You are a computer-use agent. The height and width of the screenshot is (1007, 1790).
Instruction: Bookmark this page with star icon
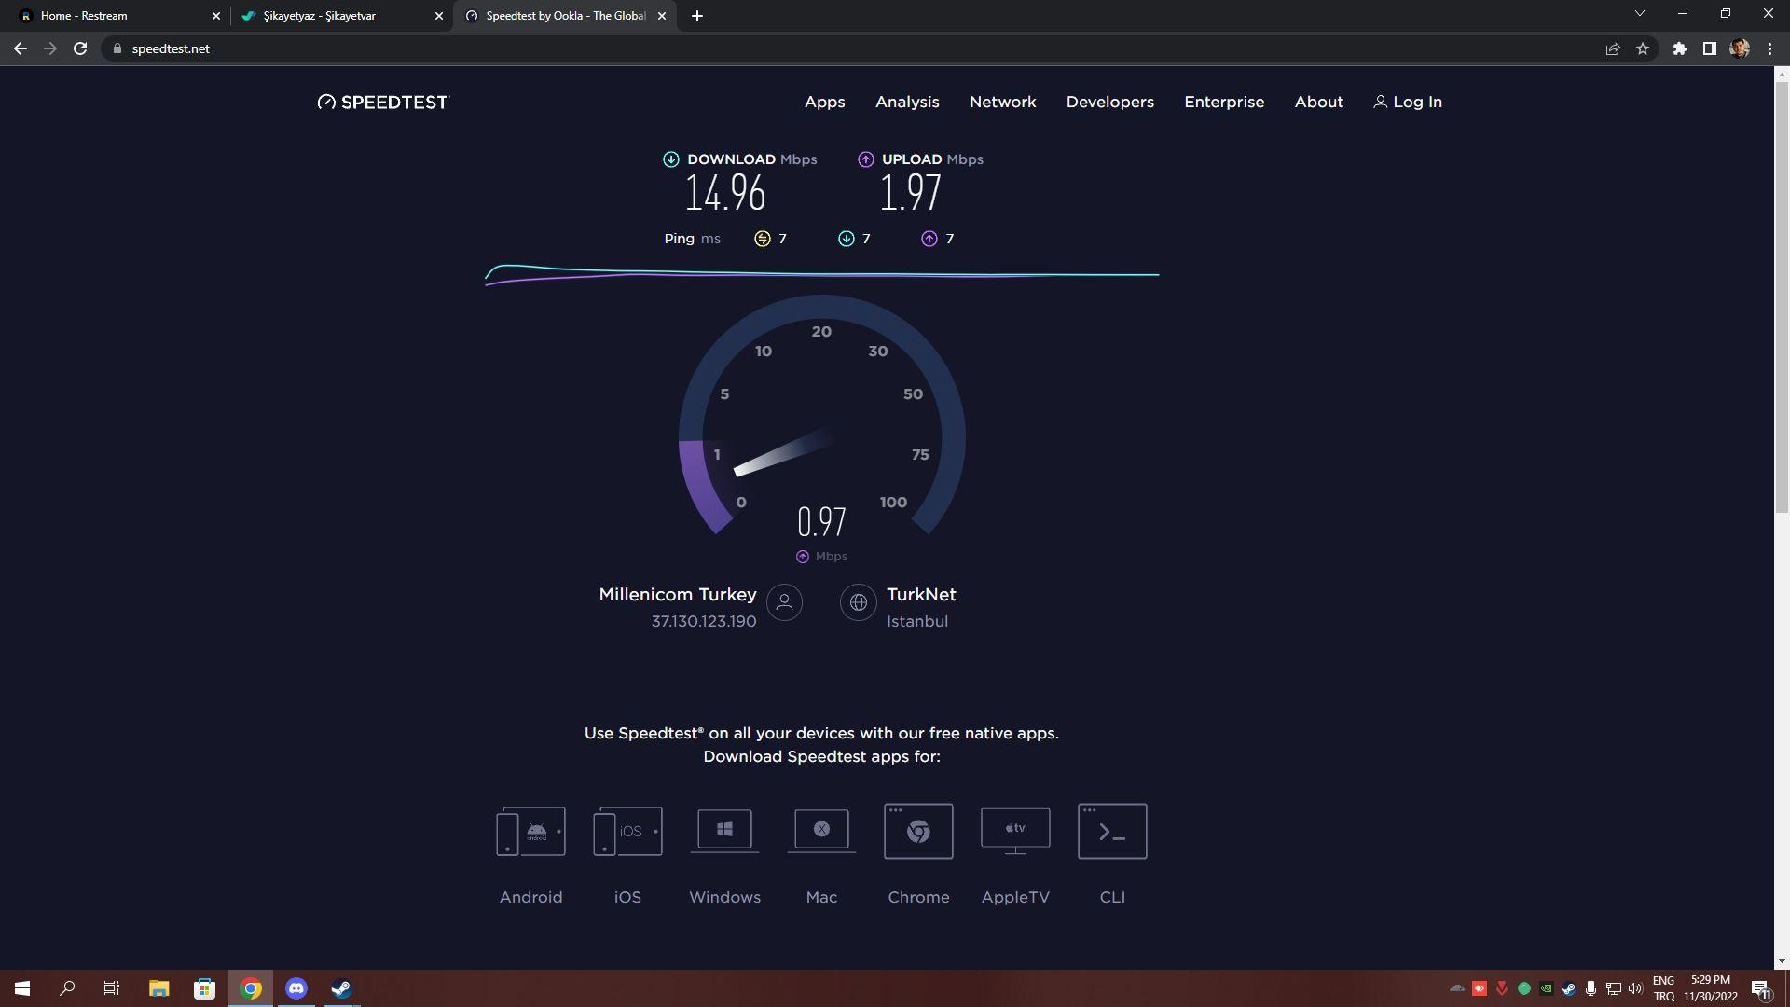(x=1643, y=48)
